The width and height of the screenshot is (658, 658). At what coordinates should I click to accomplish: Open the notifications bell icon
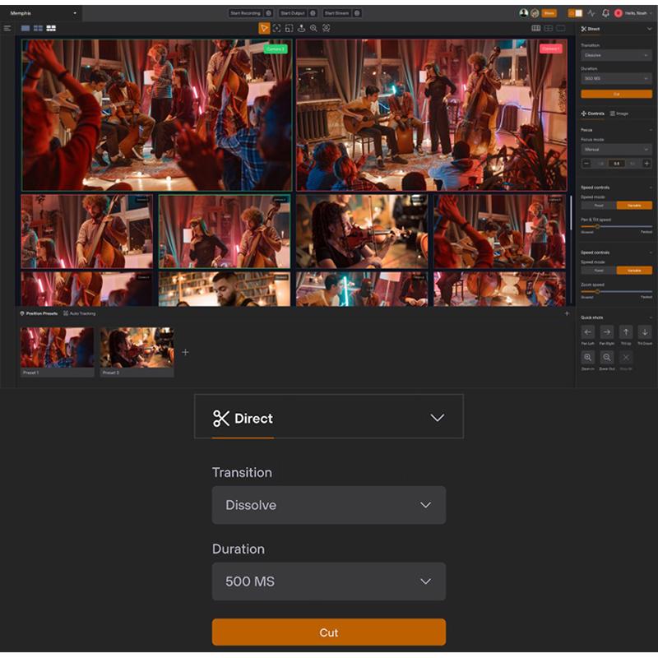[x=605, y=13]
